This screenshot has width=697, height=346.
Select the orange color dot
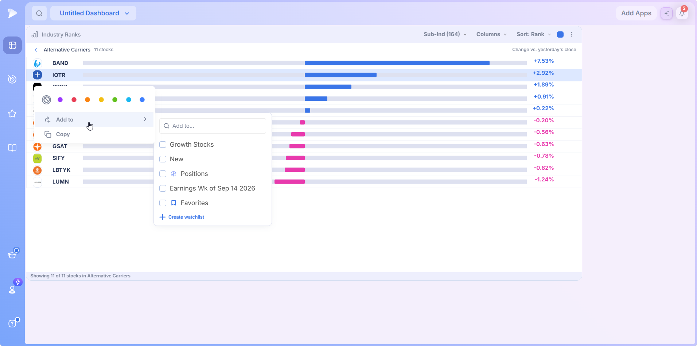(x=87, y=100)
